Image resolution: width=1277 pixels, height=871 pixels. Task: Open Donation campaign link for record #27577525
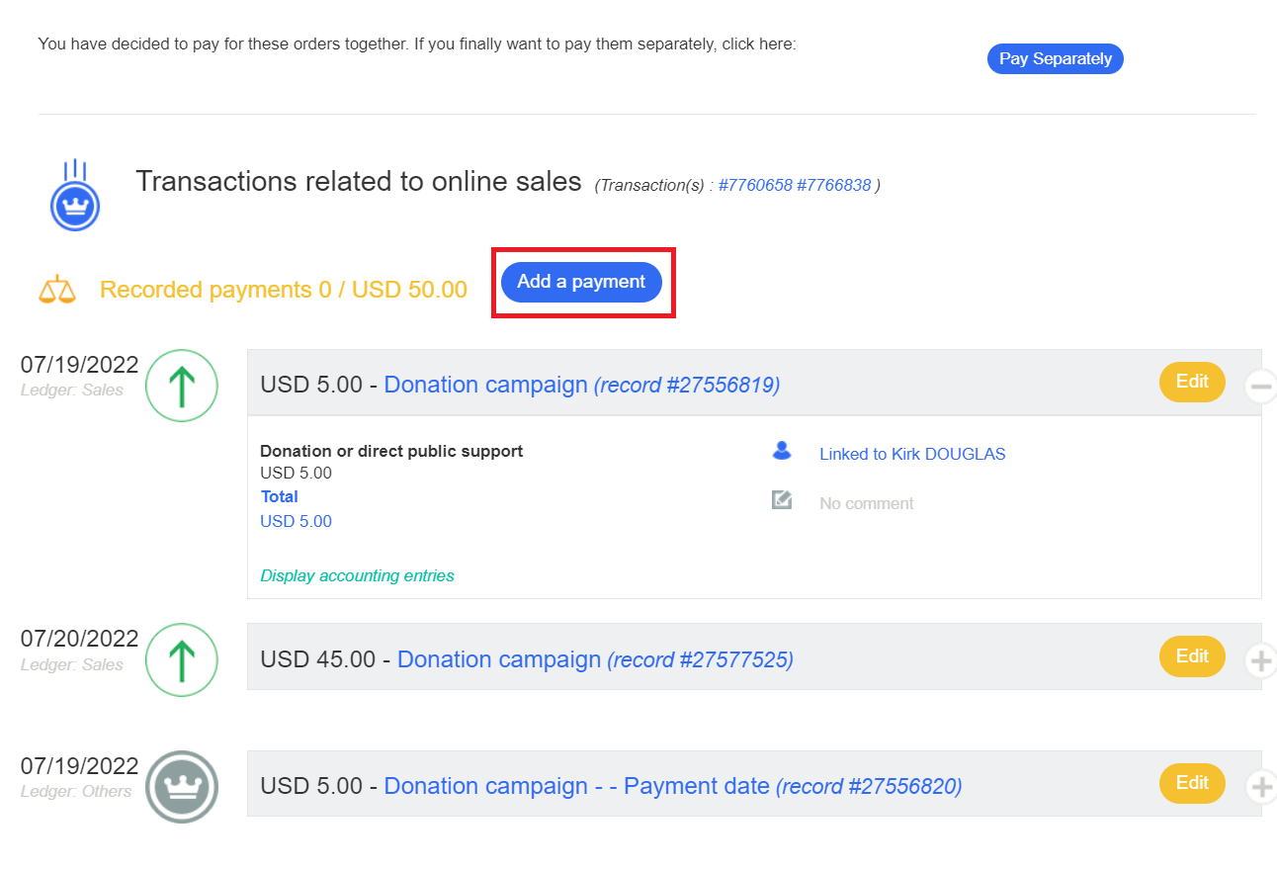tap(498, 659)
